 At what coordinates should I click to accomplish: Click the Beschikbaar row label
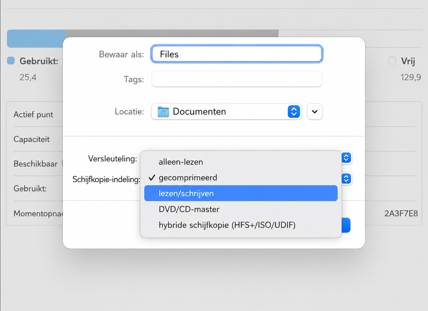tap(35, 164)
